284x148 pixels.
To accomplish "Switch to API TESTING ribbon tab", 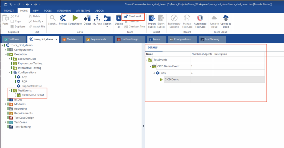I will point(83,11).
